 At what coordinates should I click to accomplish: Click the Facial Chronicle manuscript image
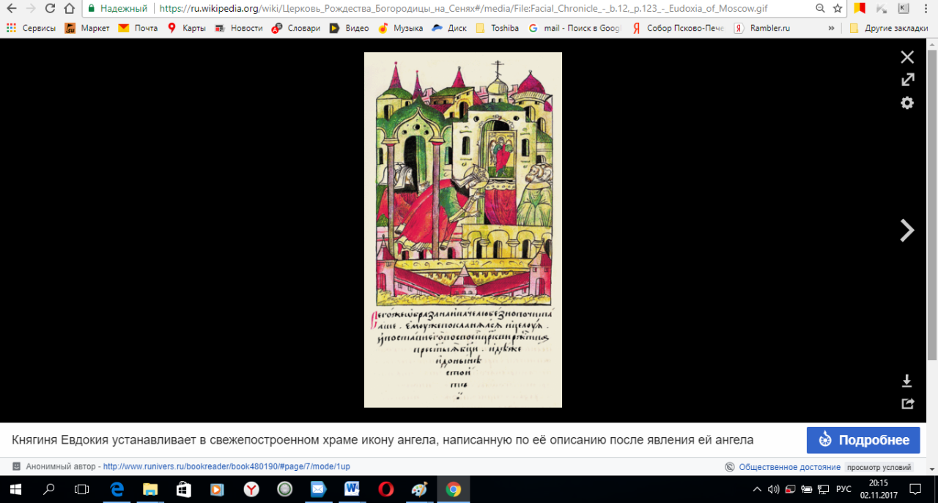(463, 230)
